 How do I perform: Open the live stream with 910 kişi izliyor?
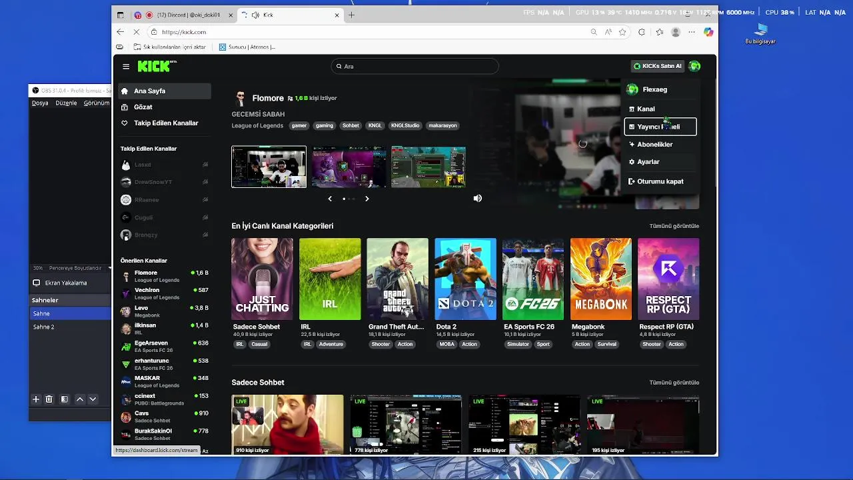(x=287, y=425)
